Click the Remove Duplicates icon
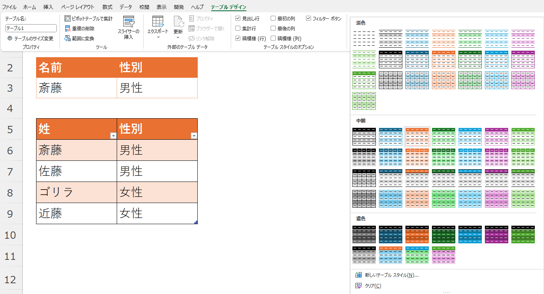This screenshot has width=544, height=294. (x=68, y=28)
